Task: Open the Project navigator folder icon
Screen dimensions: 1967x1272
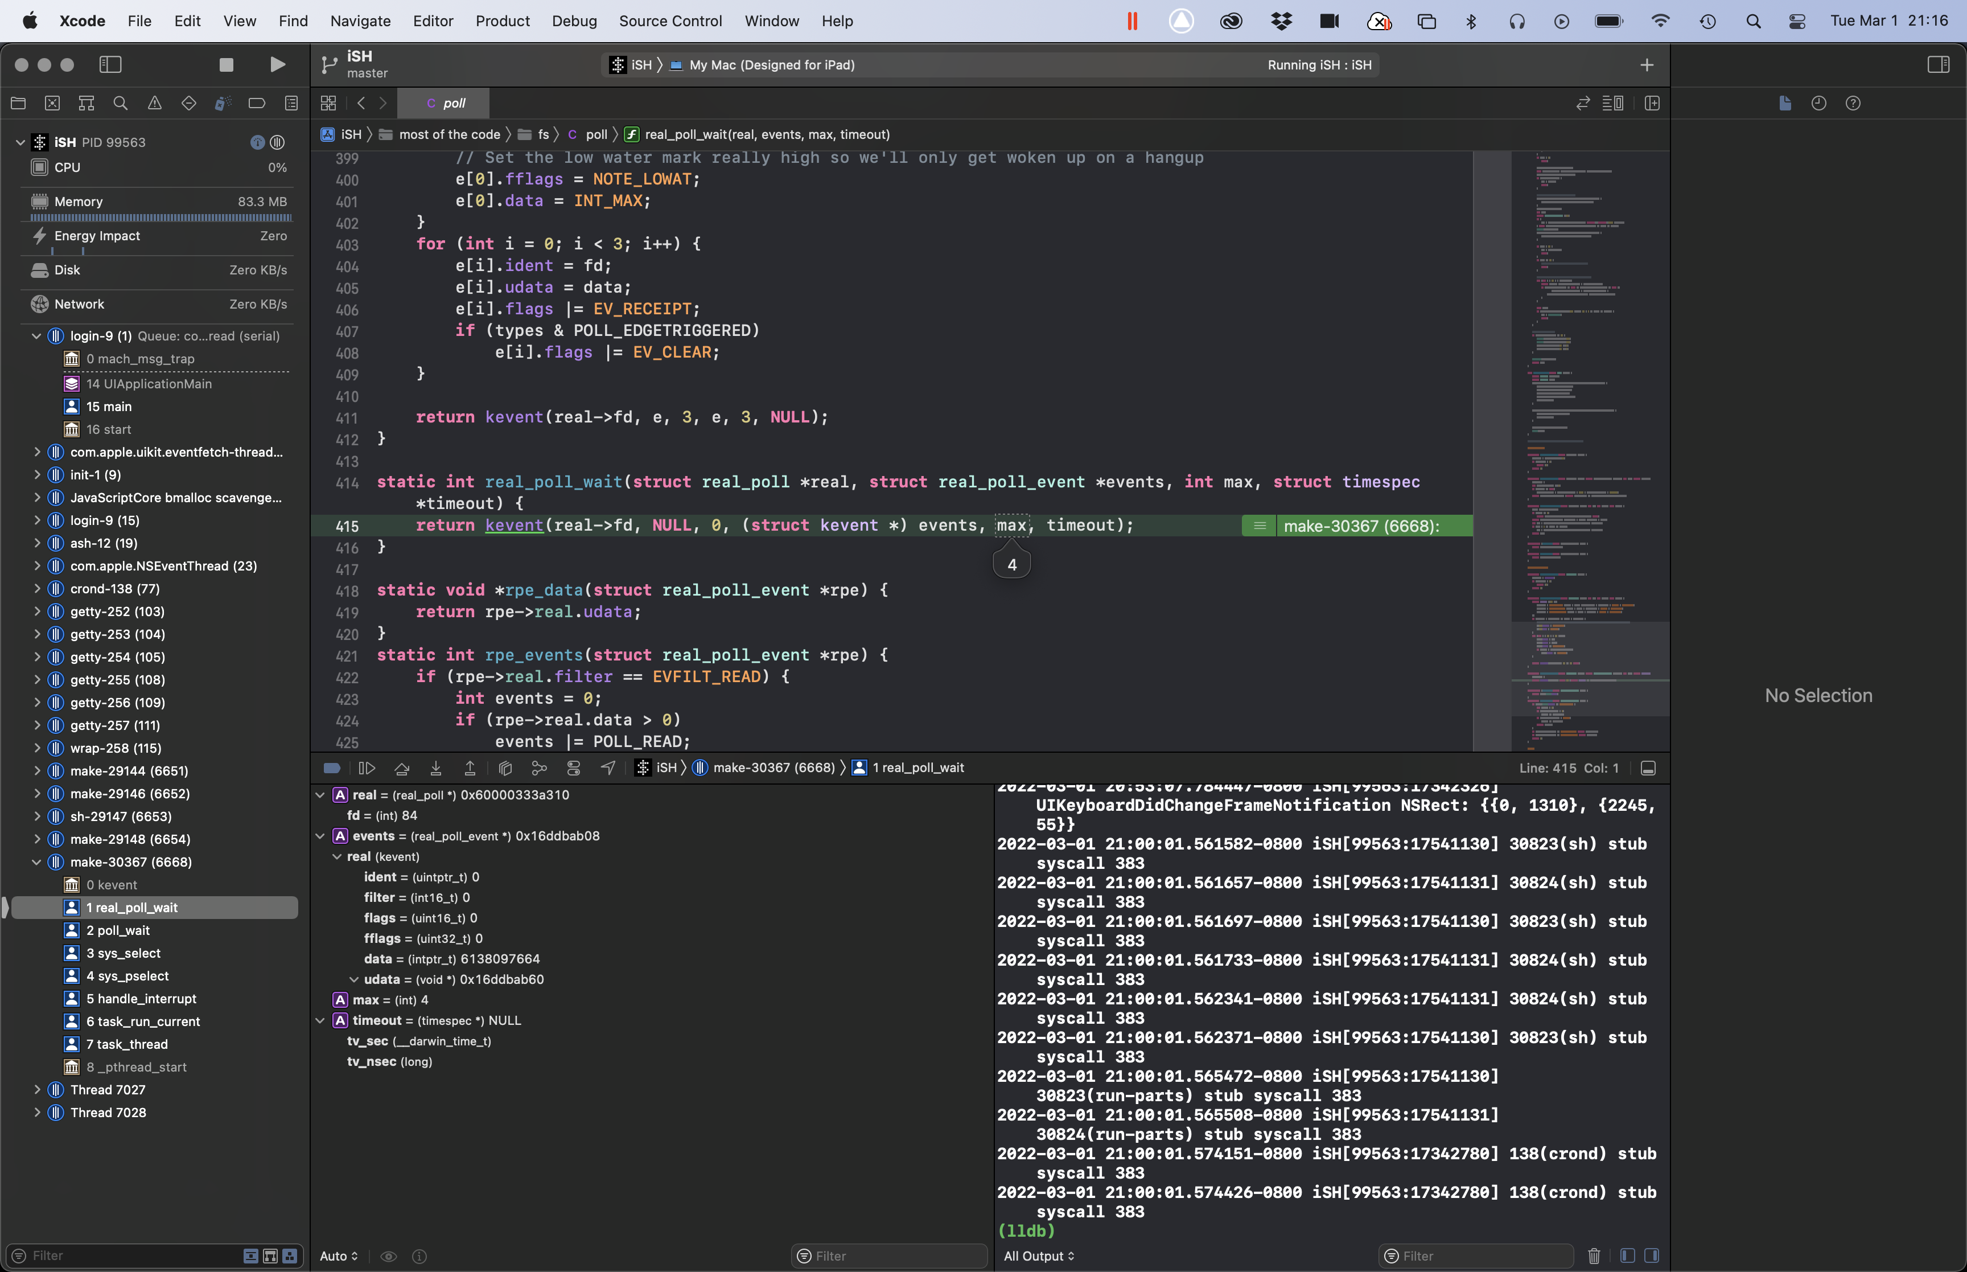Action: (18, 103)
